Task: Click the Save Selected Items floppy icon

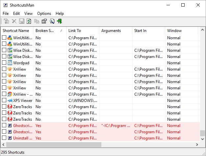Action: 22,21
